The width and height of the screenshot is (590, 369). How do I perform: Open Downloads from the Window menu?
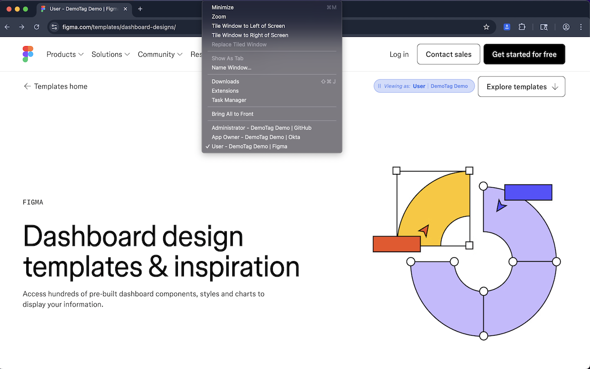click(272, 82)
